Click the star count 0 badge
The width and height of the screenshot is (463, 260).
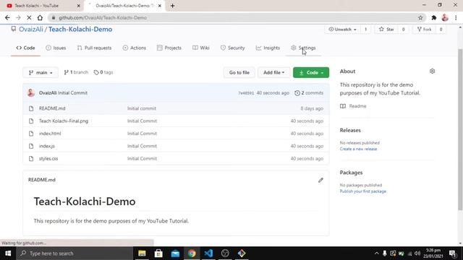click(x=404, y=29)
